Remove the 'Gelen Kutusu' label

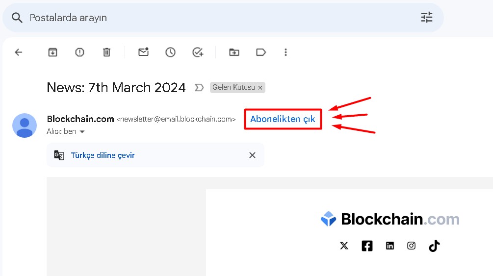pos(260,88)
